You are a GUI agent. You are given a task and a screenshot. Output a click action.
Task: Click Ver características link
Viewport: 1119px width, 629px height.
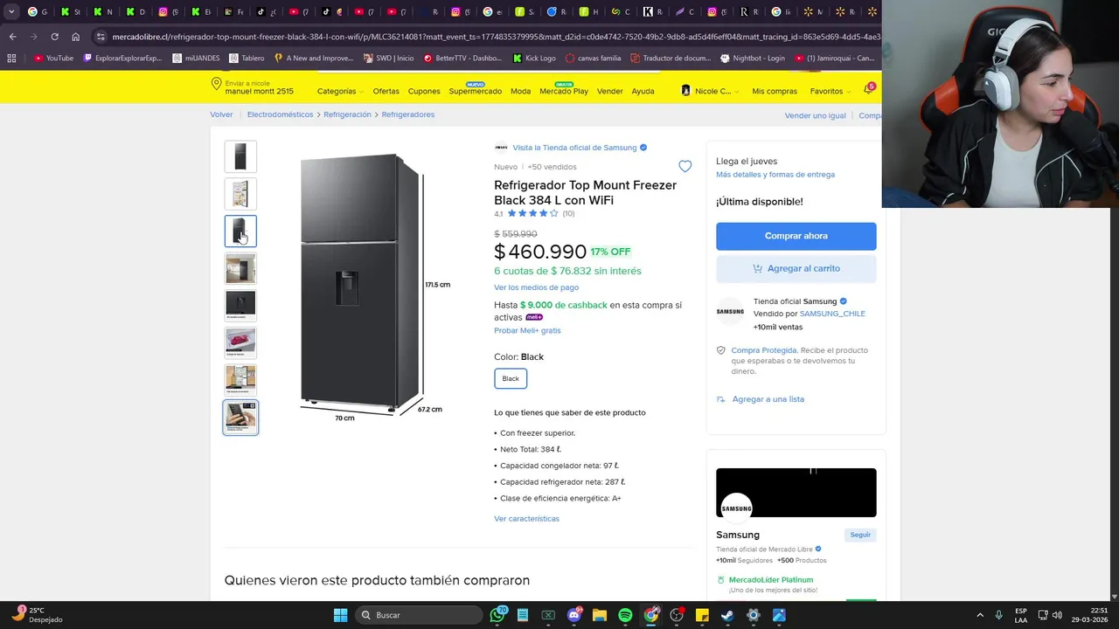526,519
